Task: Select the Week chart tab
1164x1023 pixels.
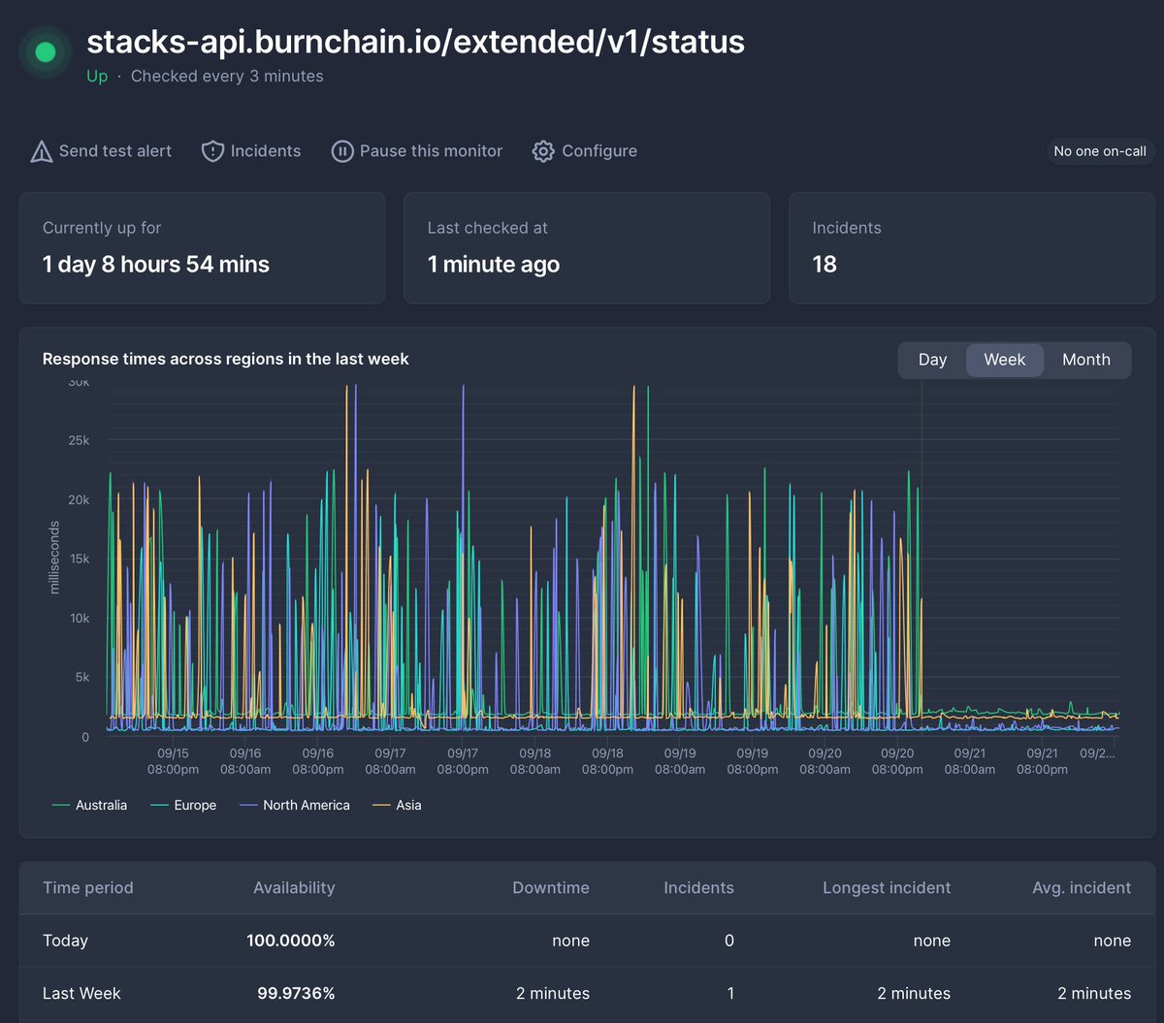Action: [1005, 360]
